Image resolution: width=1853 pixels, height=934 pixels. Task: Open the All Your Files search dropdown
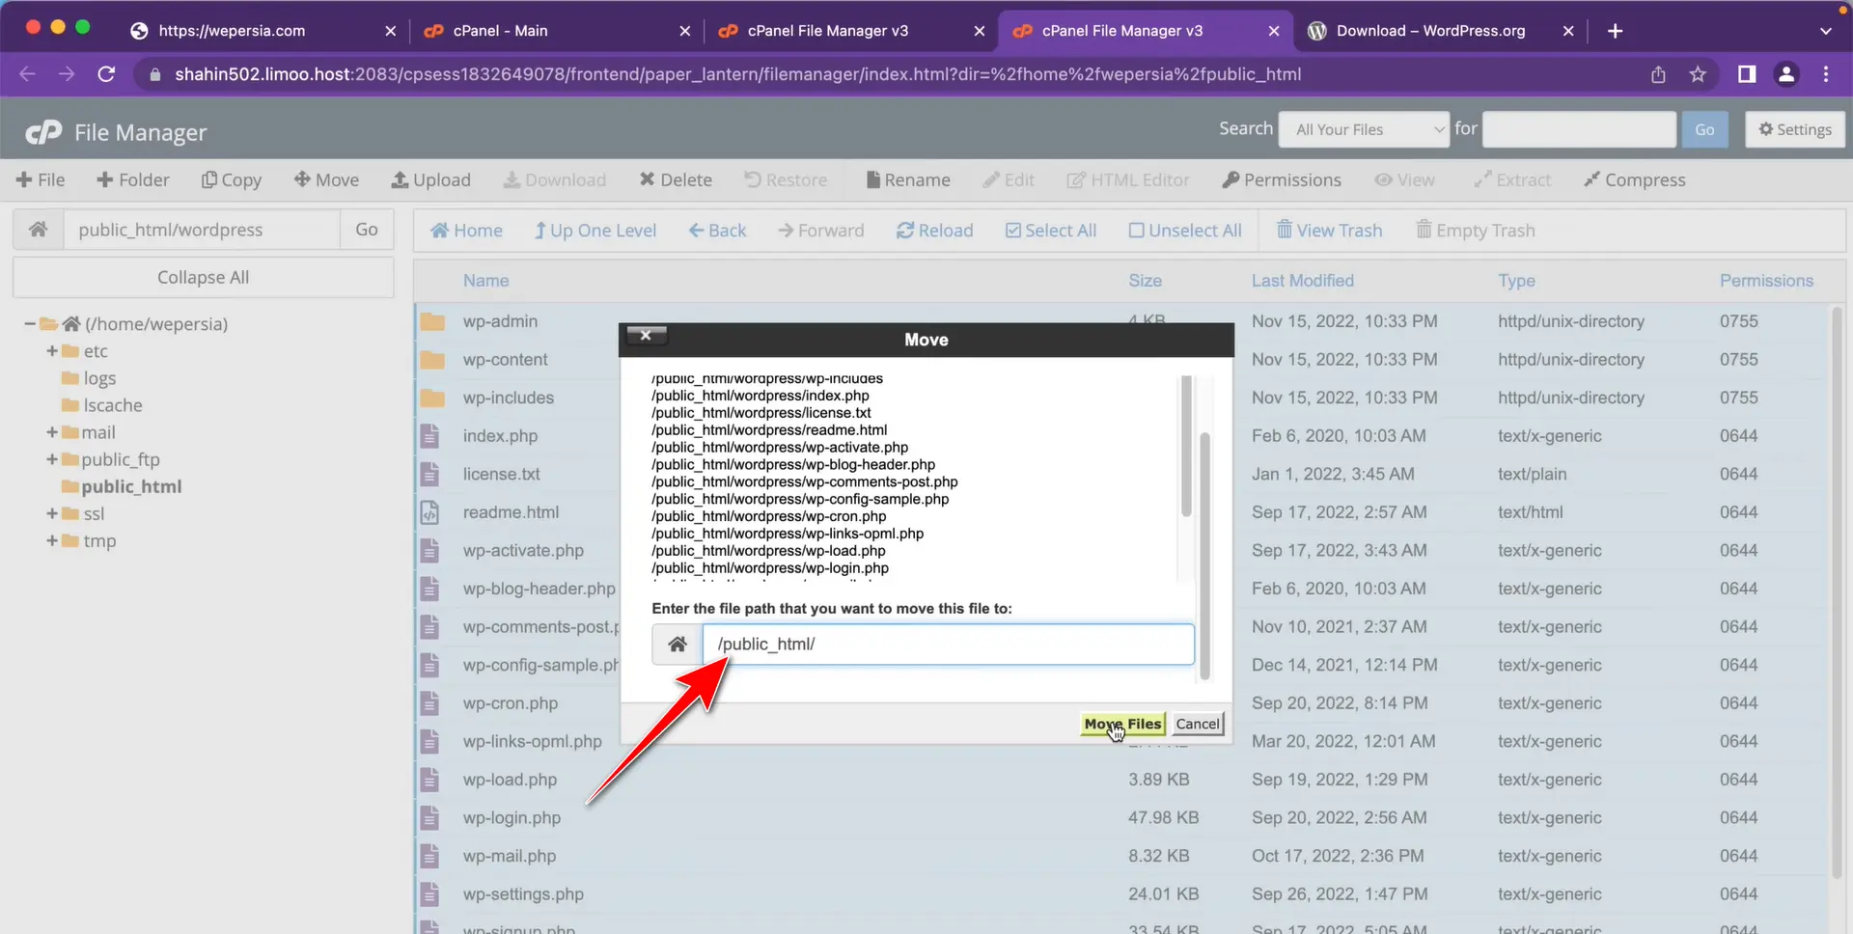coord(1364,129)
